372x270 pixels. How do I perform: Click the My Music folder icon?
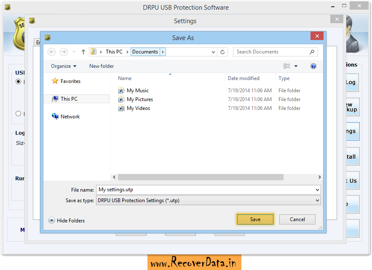(121, 91)
